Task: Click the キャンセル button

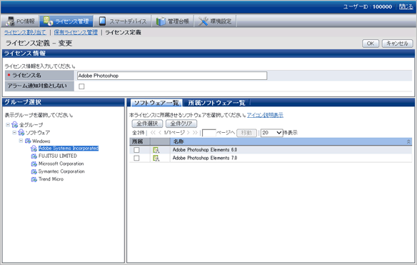Action: pyautogui.click(x=397, y=44)
